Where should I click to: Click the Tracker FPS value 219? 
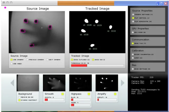pos(151,77)
